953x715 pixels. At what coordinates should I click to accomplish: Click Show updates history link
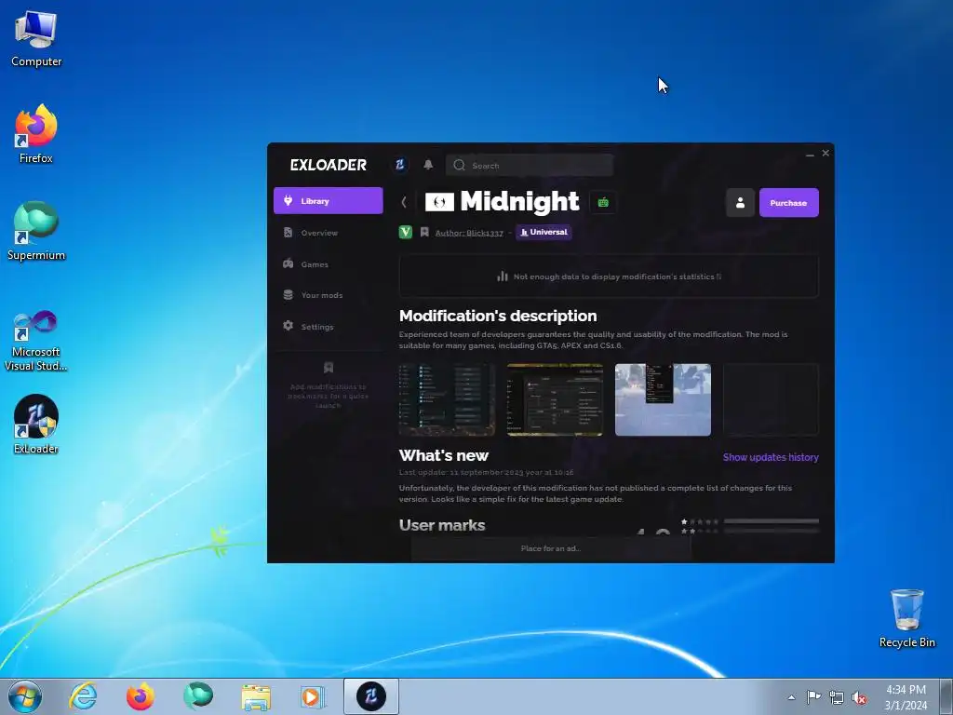771,457
